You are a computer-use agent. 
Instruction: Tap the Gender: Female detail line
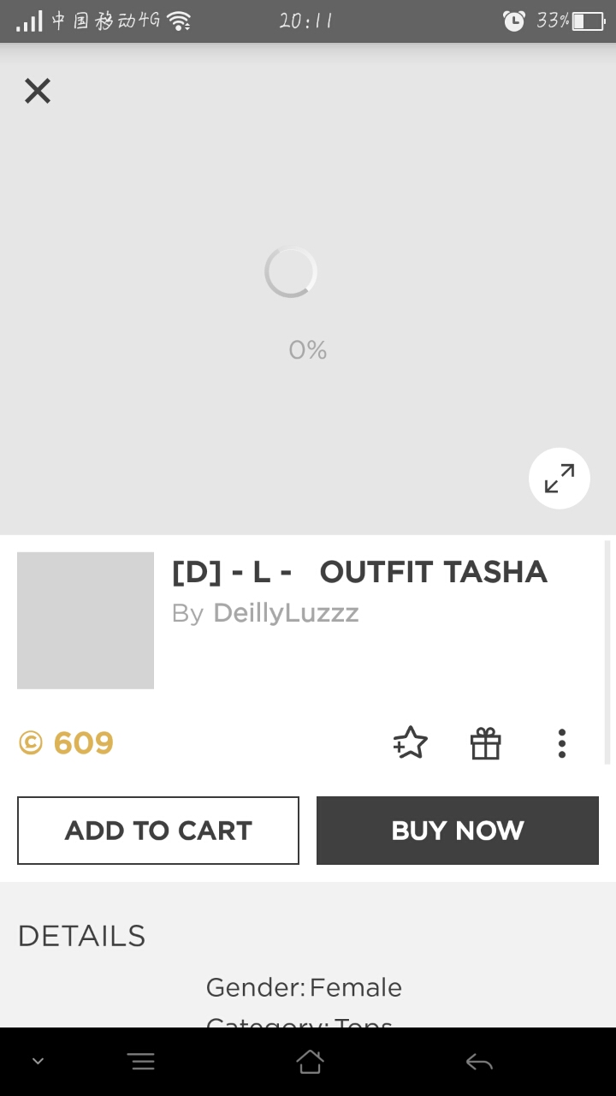304,987
